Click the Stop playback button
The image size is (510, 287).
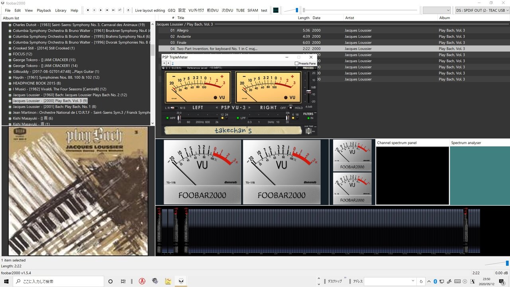(x=88, y=10)
